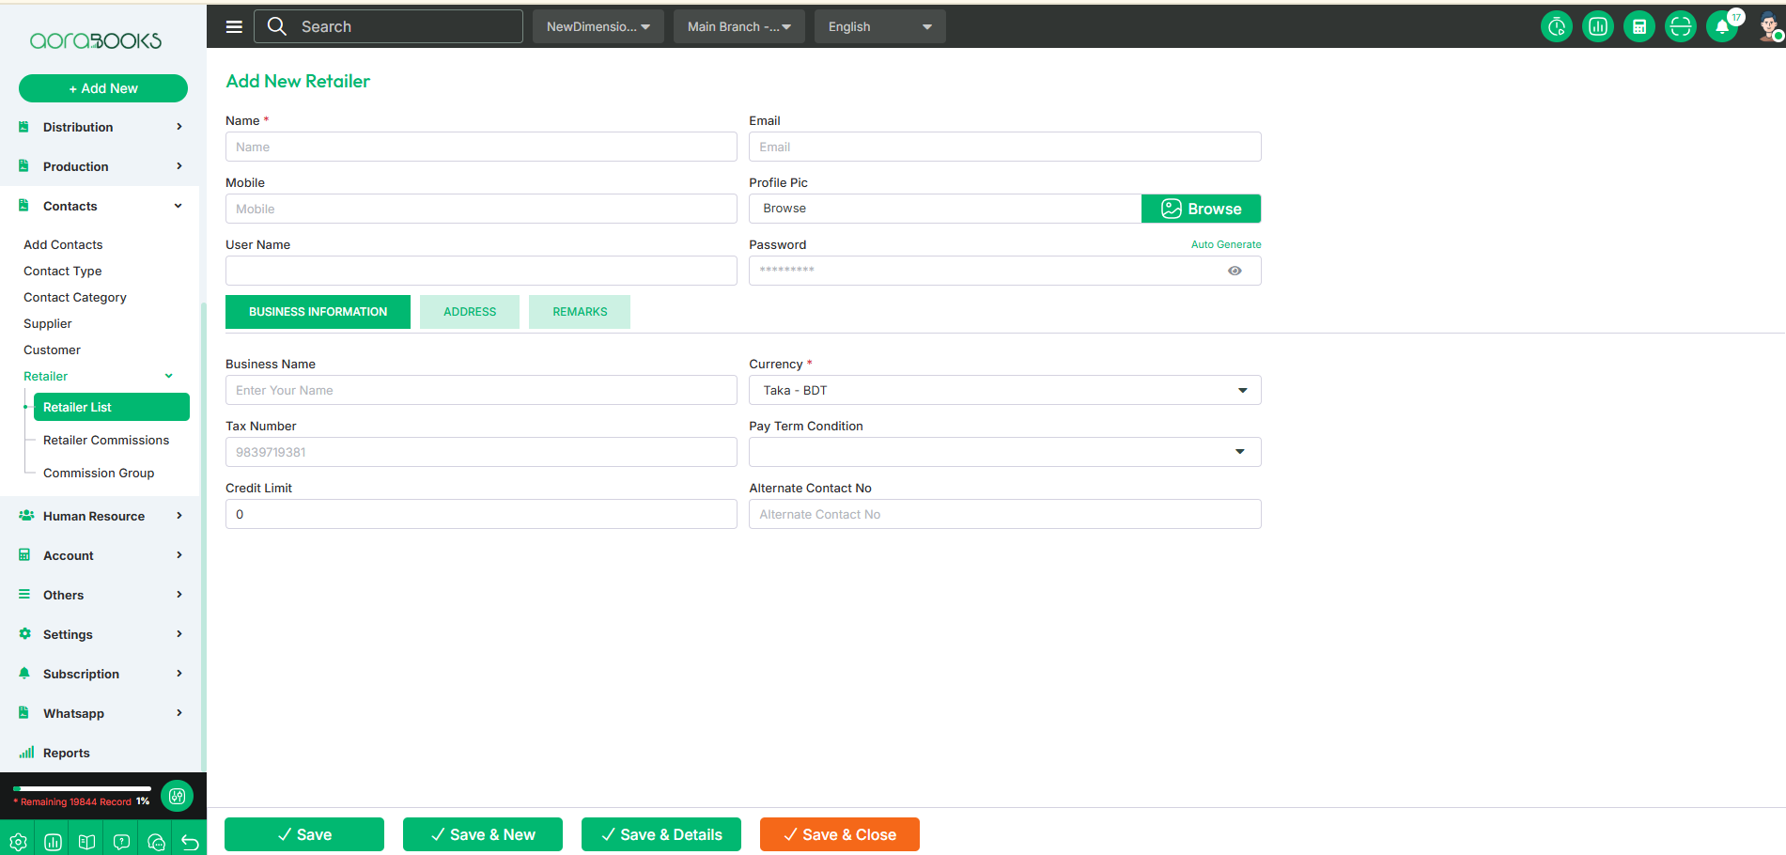The height and width of the screenshot is (855, 1786).
Task: Click the Auto Generate password link
Action: [1225, 244]
